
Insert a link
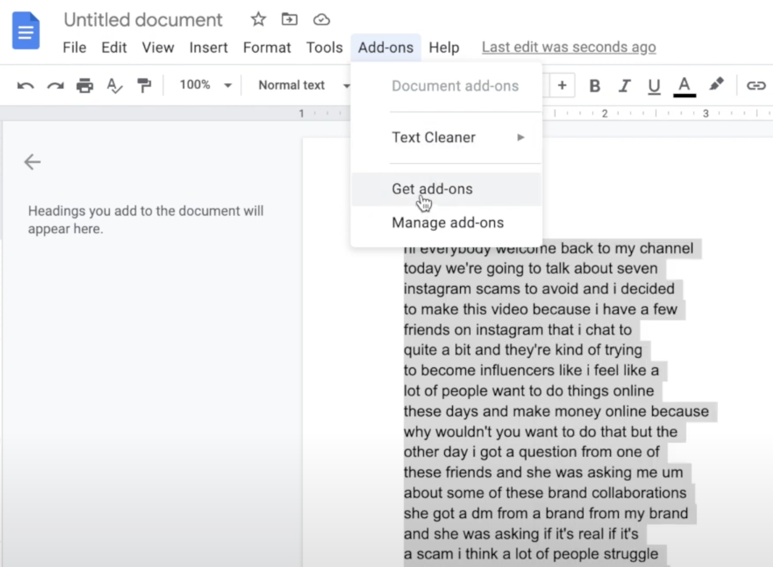tap(756, 86)
